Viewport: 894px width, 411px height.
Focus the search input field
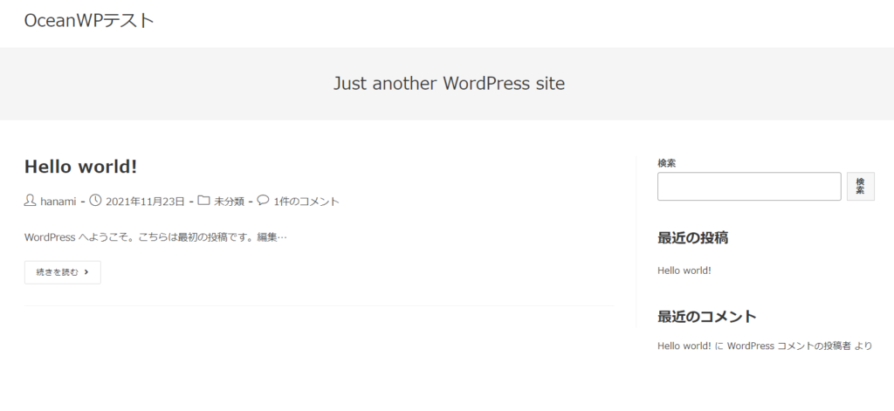749,187
